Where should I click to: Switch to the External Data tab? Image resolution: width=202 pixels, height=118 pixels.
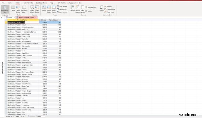(28, 3)
